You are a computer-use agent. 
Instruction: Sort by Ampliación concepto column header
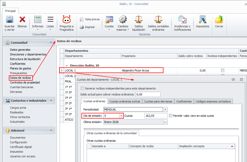[206, 146]
